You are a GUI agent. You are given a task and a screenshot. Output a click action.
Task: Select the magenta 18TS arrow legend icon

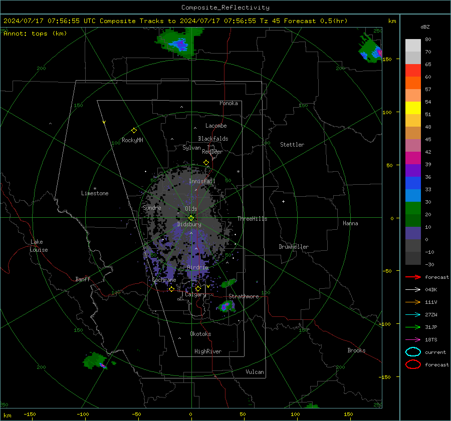point(413,340)
